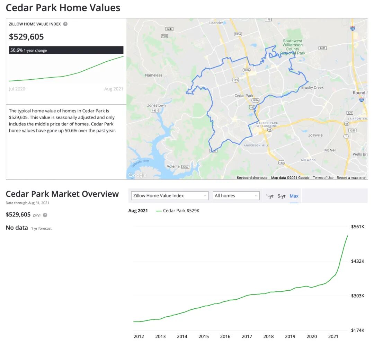
Task: Open the Zillow Home Value Index dropdown
Action: point(170,196)
